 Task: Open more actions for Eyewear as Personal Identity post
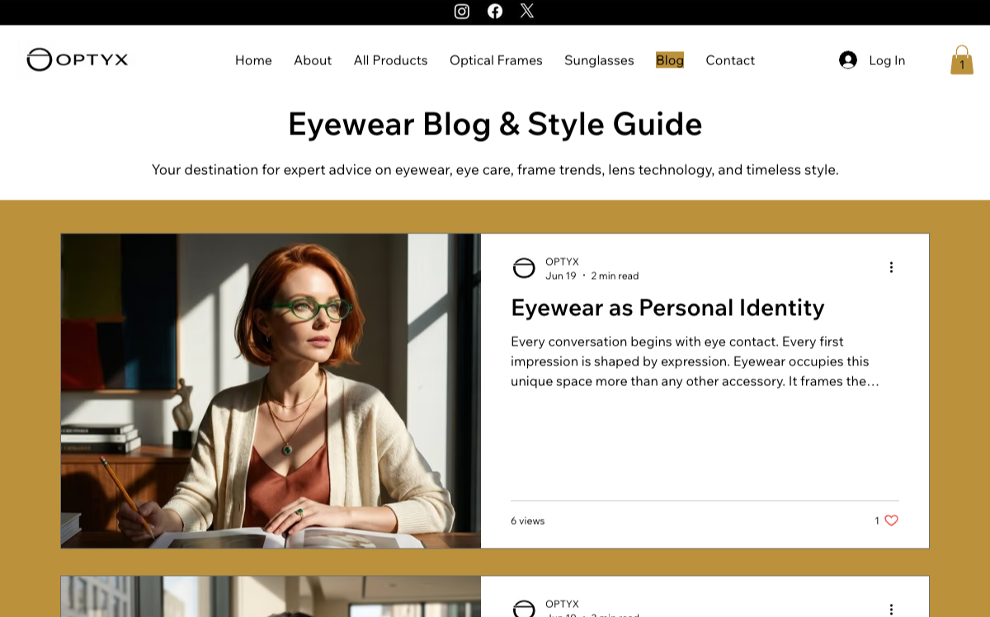pyautogui.click(x=891, y=267)
